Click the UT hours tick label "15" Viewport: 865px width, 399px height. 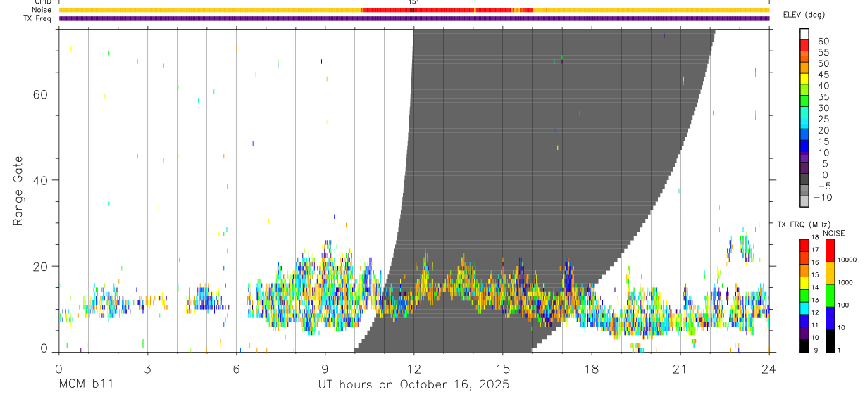pyautogui.click(x=503, y=368)
